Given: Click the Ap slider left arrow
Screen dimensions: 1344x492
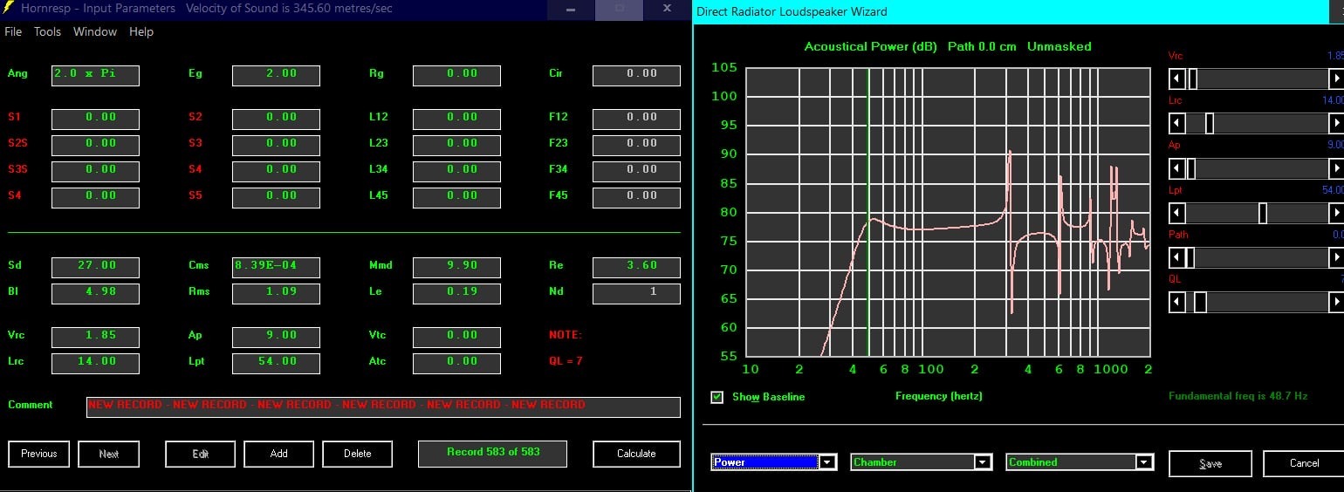Looking at the screenshot, I should 1177,168.
